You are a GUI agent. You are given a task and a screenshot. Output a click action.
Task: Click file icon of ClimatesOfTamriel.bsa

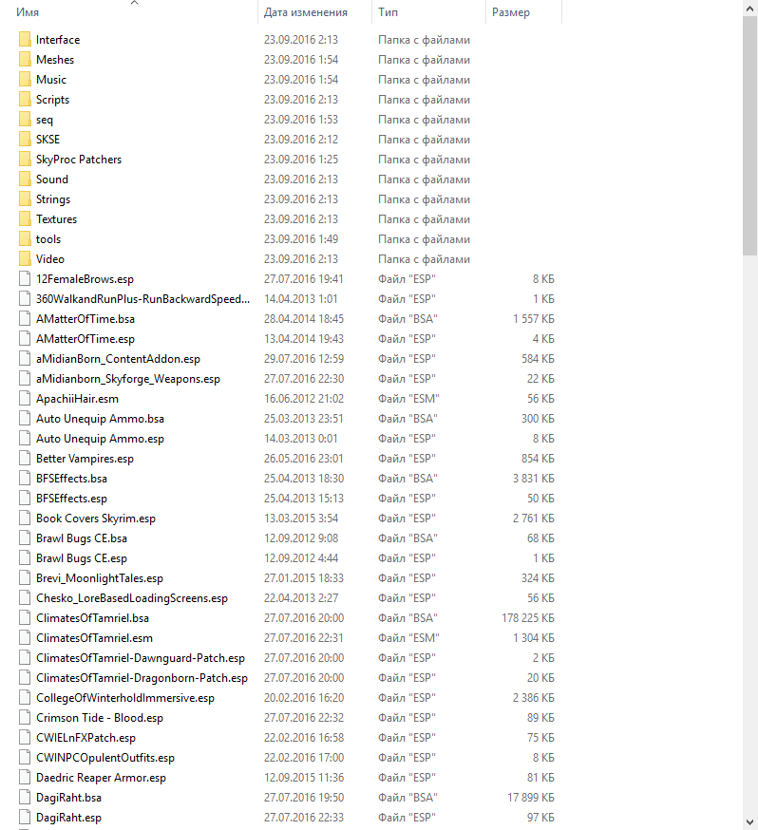coord(25,618)
